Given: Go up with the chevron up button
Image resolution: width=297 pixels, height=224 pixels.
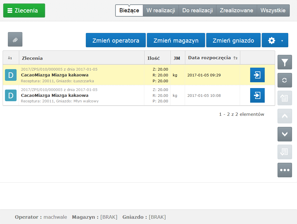Looking at the screenshot, I should 285,116.
